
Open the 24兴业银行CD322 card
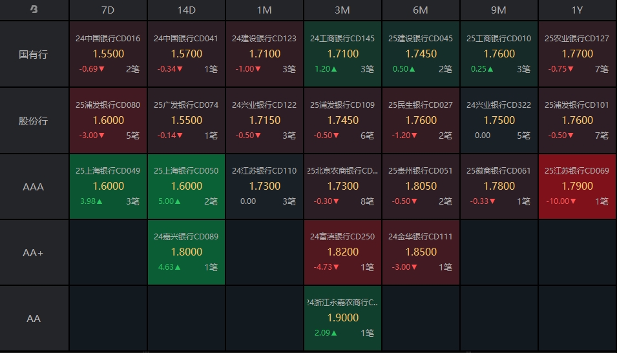point(499,120)
